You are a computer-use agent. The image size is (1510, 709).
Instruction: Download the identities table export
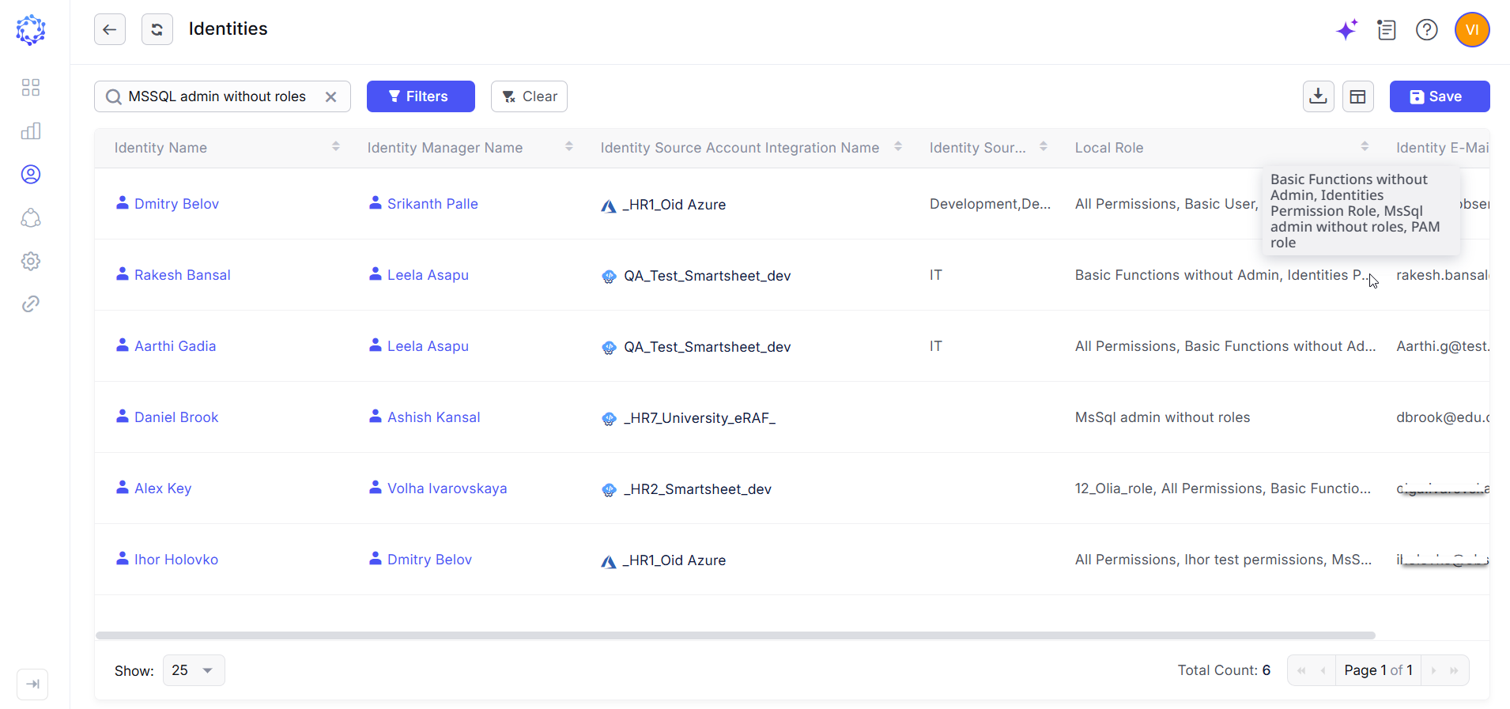point(1319,96)
